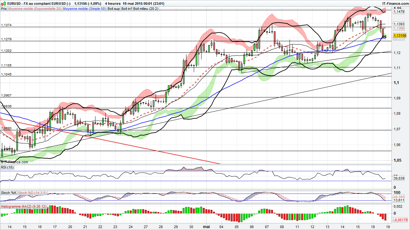Click the candlestick chart icon in the title bar
The image size is (410, 230).
point(3,3)
